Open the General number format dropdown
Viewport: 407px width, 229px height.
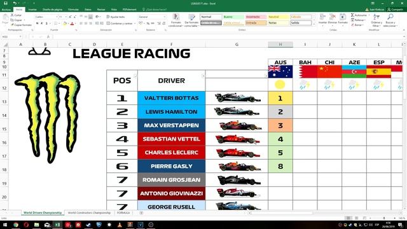(x=164, y=17)
